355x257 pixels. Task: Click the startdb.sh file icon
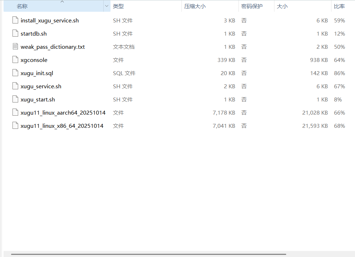click(x=15, y=33)
